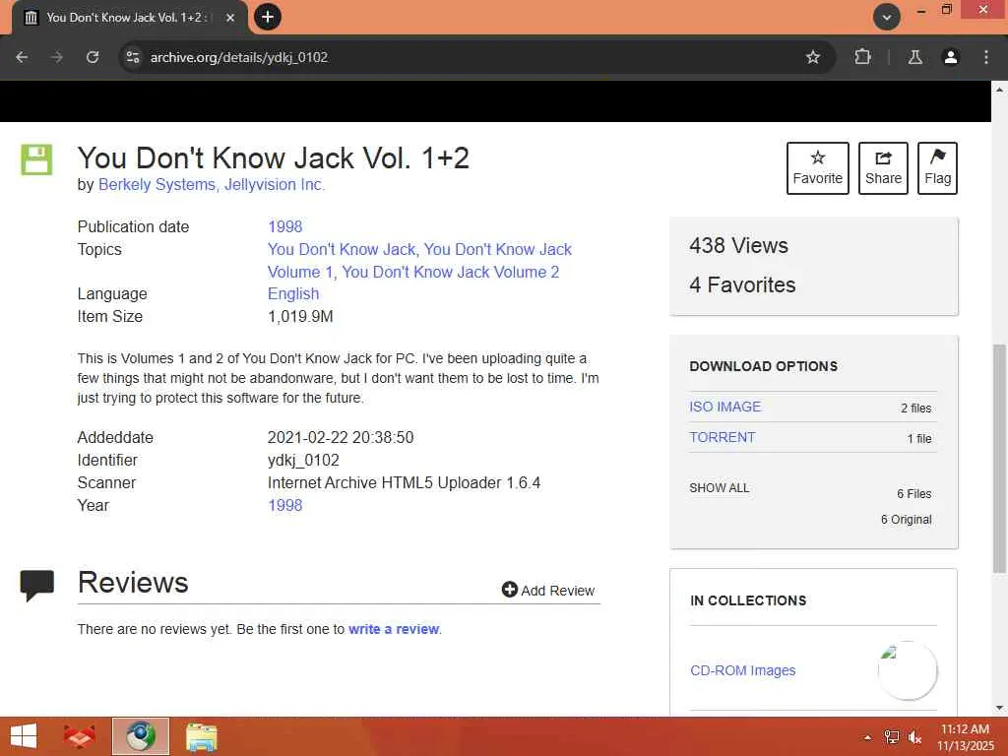Click the 6 Original files text
This screenshot has width=1008, height=756.
coord(907,520)
